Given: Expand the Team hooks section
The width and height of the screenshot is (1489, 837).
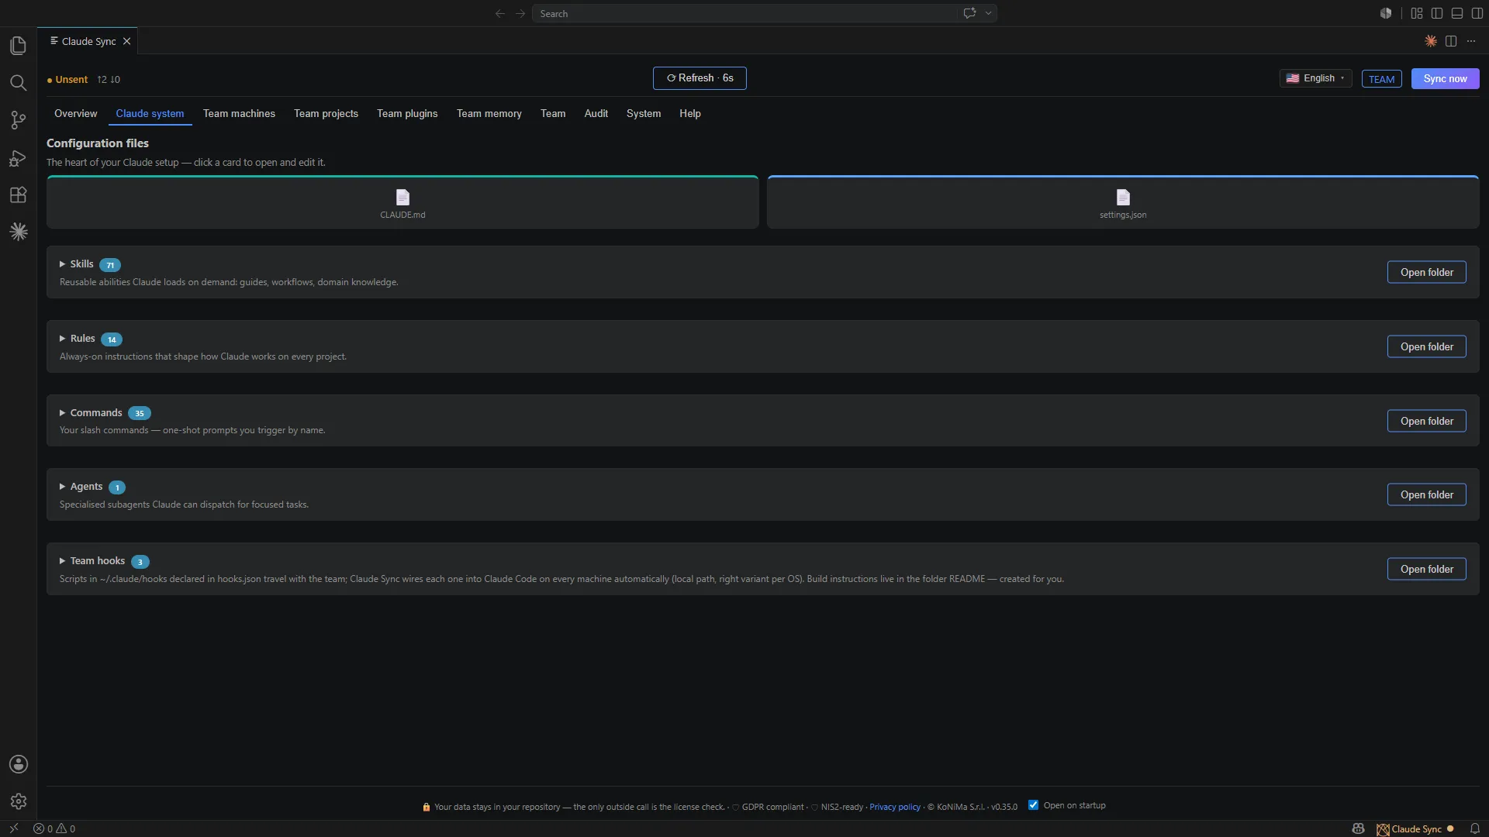Looking at the screenshot, I should pyautogui.click(x=62, y=561).
